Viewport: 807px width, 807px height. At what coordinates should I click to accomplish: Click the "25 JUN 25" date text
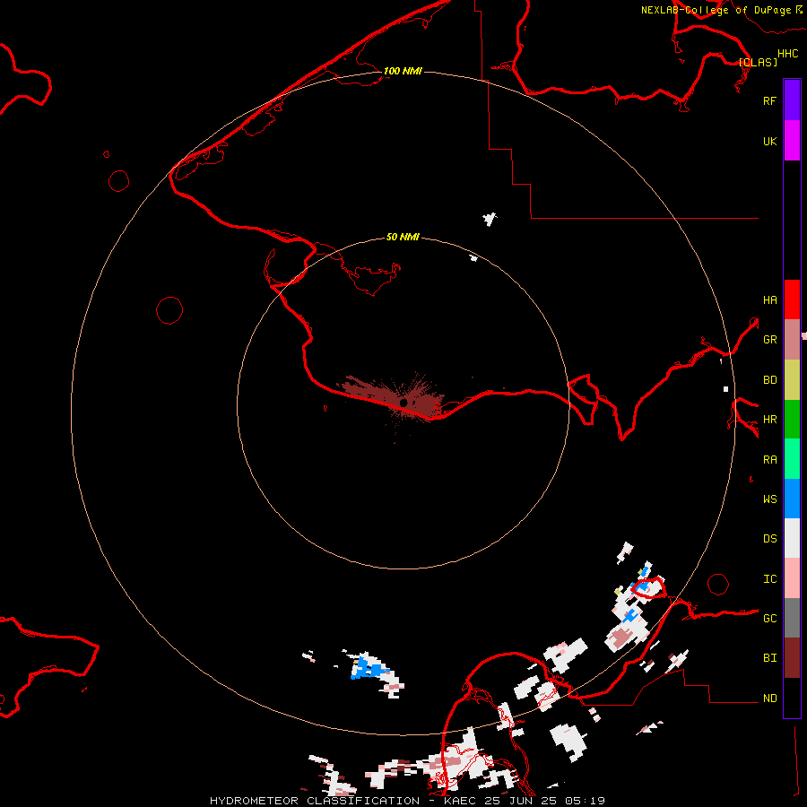coord(521,801)
